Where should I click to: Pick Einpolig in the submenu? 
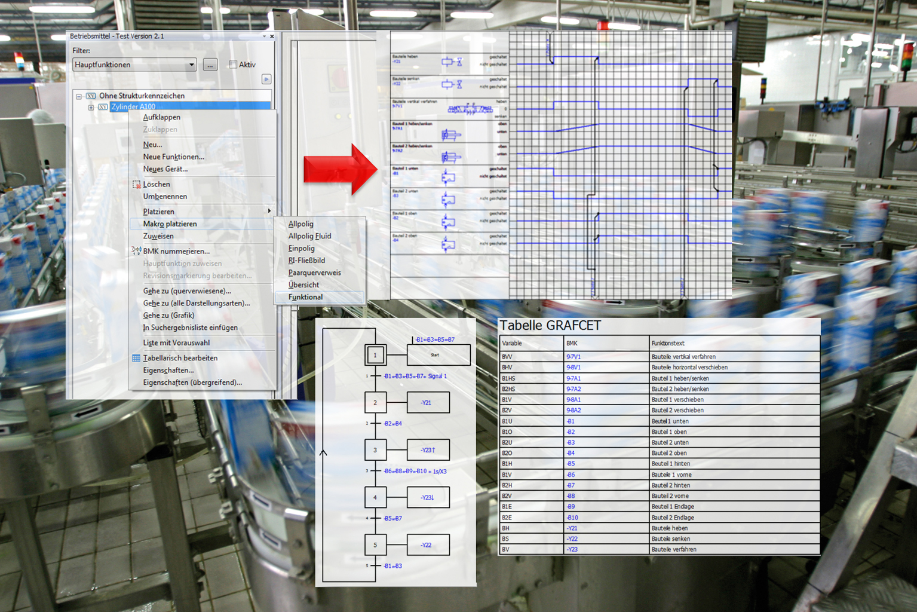point(301,249)
